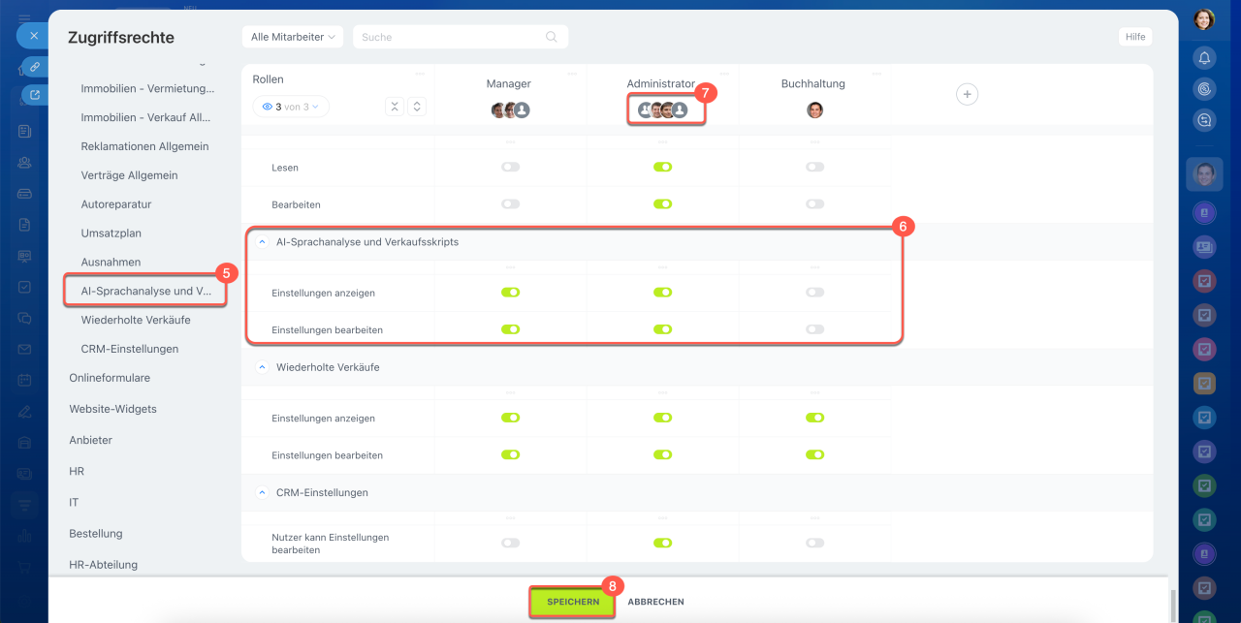1241x623 pixels.
Task: Open user profile avatar at top right
Action: pos(1204,19)
